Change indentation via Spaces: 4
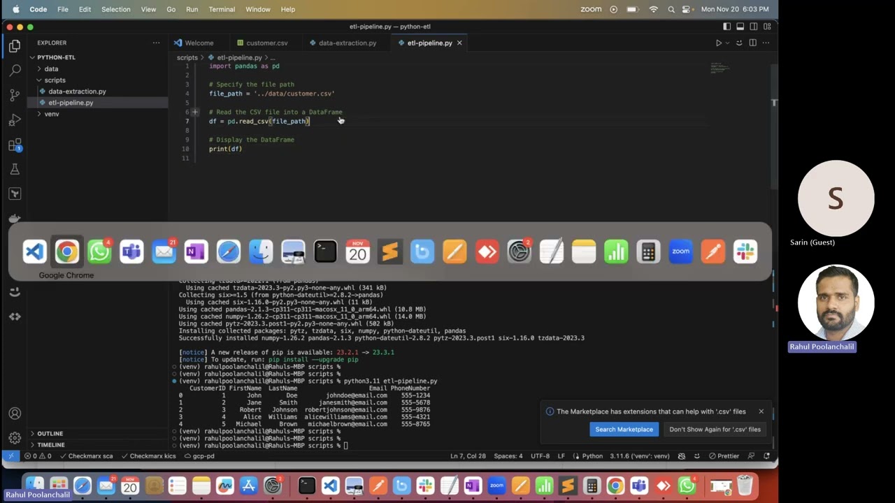 [508, 456]
